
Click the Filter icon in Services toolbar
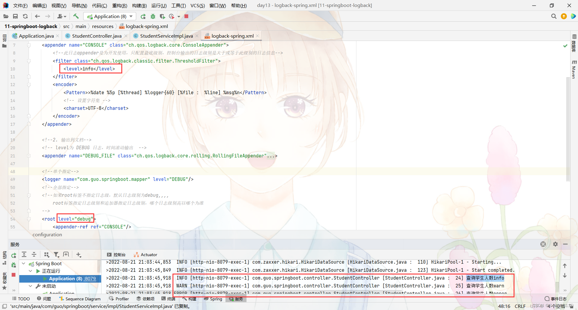[56, 255]
